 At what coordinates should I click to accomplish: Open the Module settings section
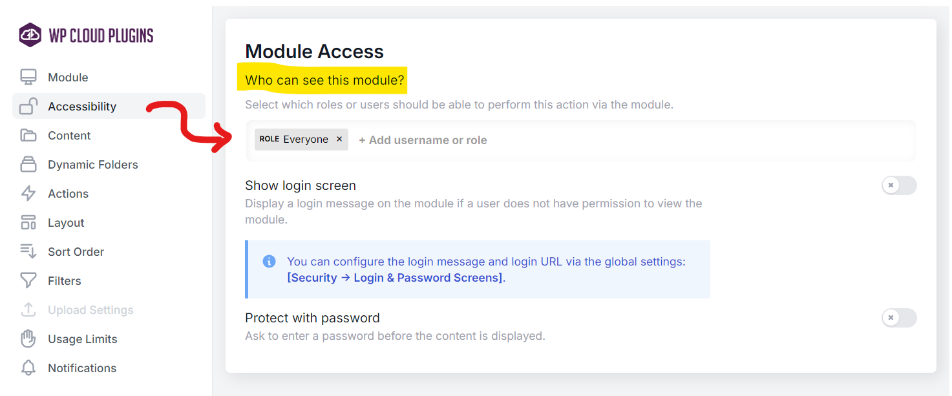(x=68, y=78)
